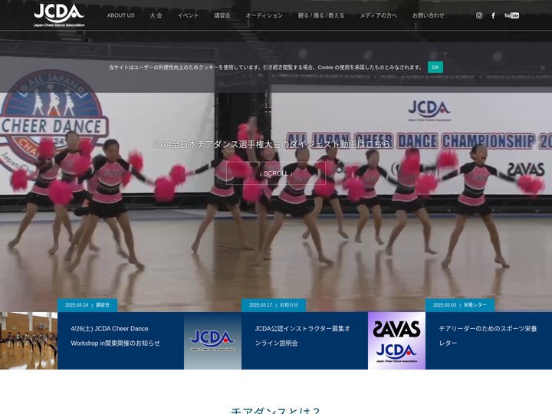Open the メディアの方へ menu item
The height and width of the screenshot is (414, 552).
[379, 15]
